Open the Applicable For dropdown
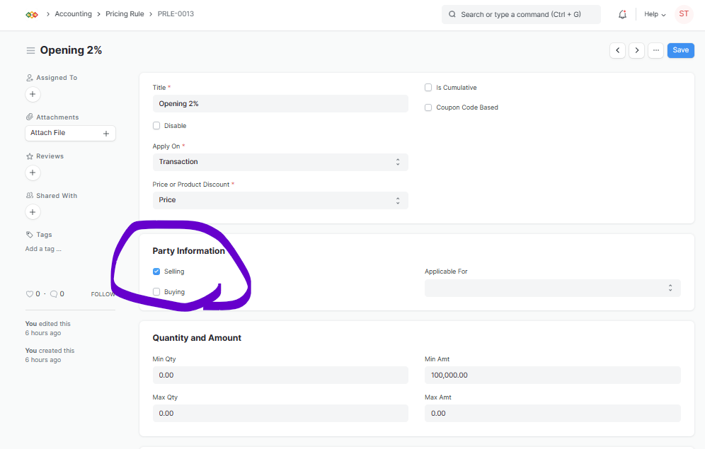Image resolution: width=705 pixels, height=449 pixels. (x=553, y=288)
